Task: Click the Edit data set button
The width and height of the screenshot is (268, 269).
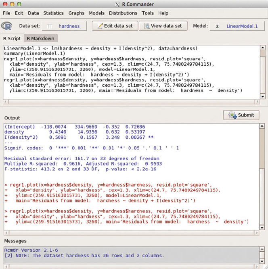Action: tap(115, 26)
